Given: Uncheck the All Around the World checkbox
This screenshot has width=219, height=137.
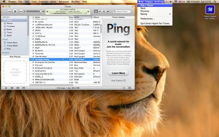Looking at the screenshot, I should tap(33, 68).
